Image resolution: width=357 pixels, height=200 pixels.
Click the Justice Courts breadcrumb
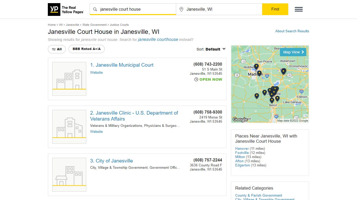click(x=119, y=25)
